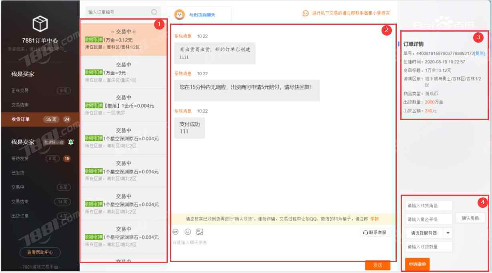Select order 【部落】1金币=0.004元

(x=123, y=105)
